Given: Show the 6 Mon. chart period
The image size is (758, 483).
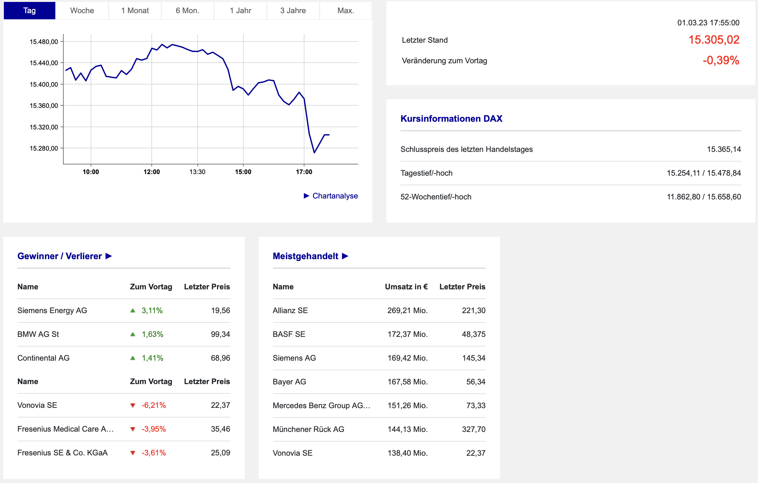Looking at the screenshot, I should [x=187, y=11].
